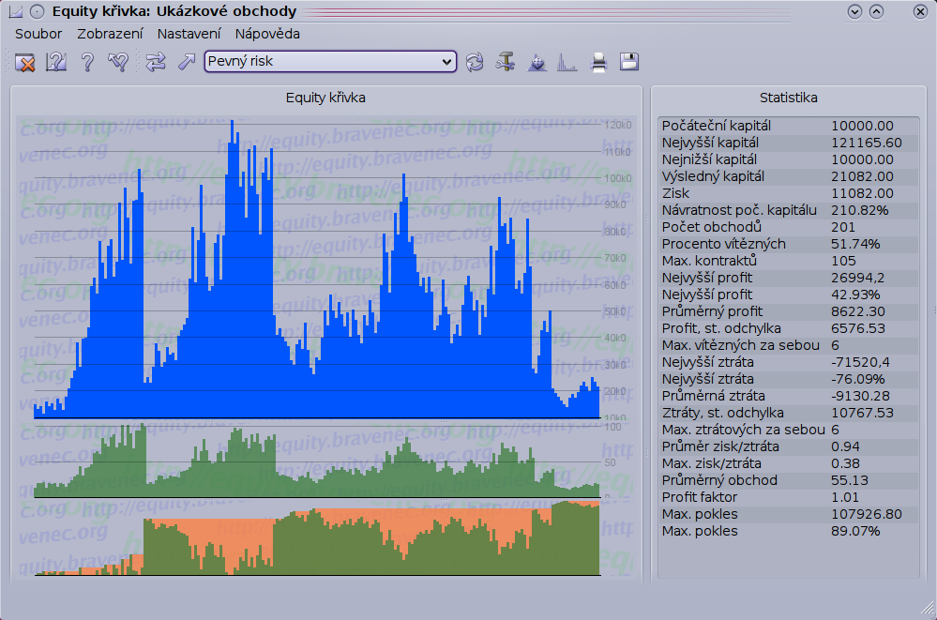Click the question mark help icon
The height and width of the screenshot is (620, 937).
pos(87,63)
